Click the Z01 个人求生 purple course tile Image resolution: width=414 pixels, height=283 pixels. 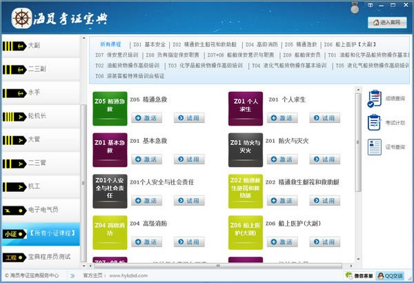tap(245, 108)
